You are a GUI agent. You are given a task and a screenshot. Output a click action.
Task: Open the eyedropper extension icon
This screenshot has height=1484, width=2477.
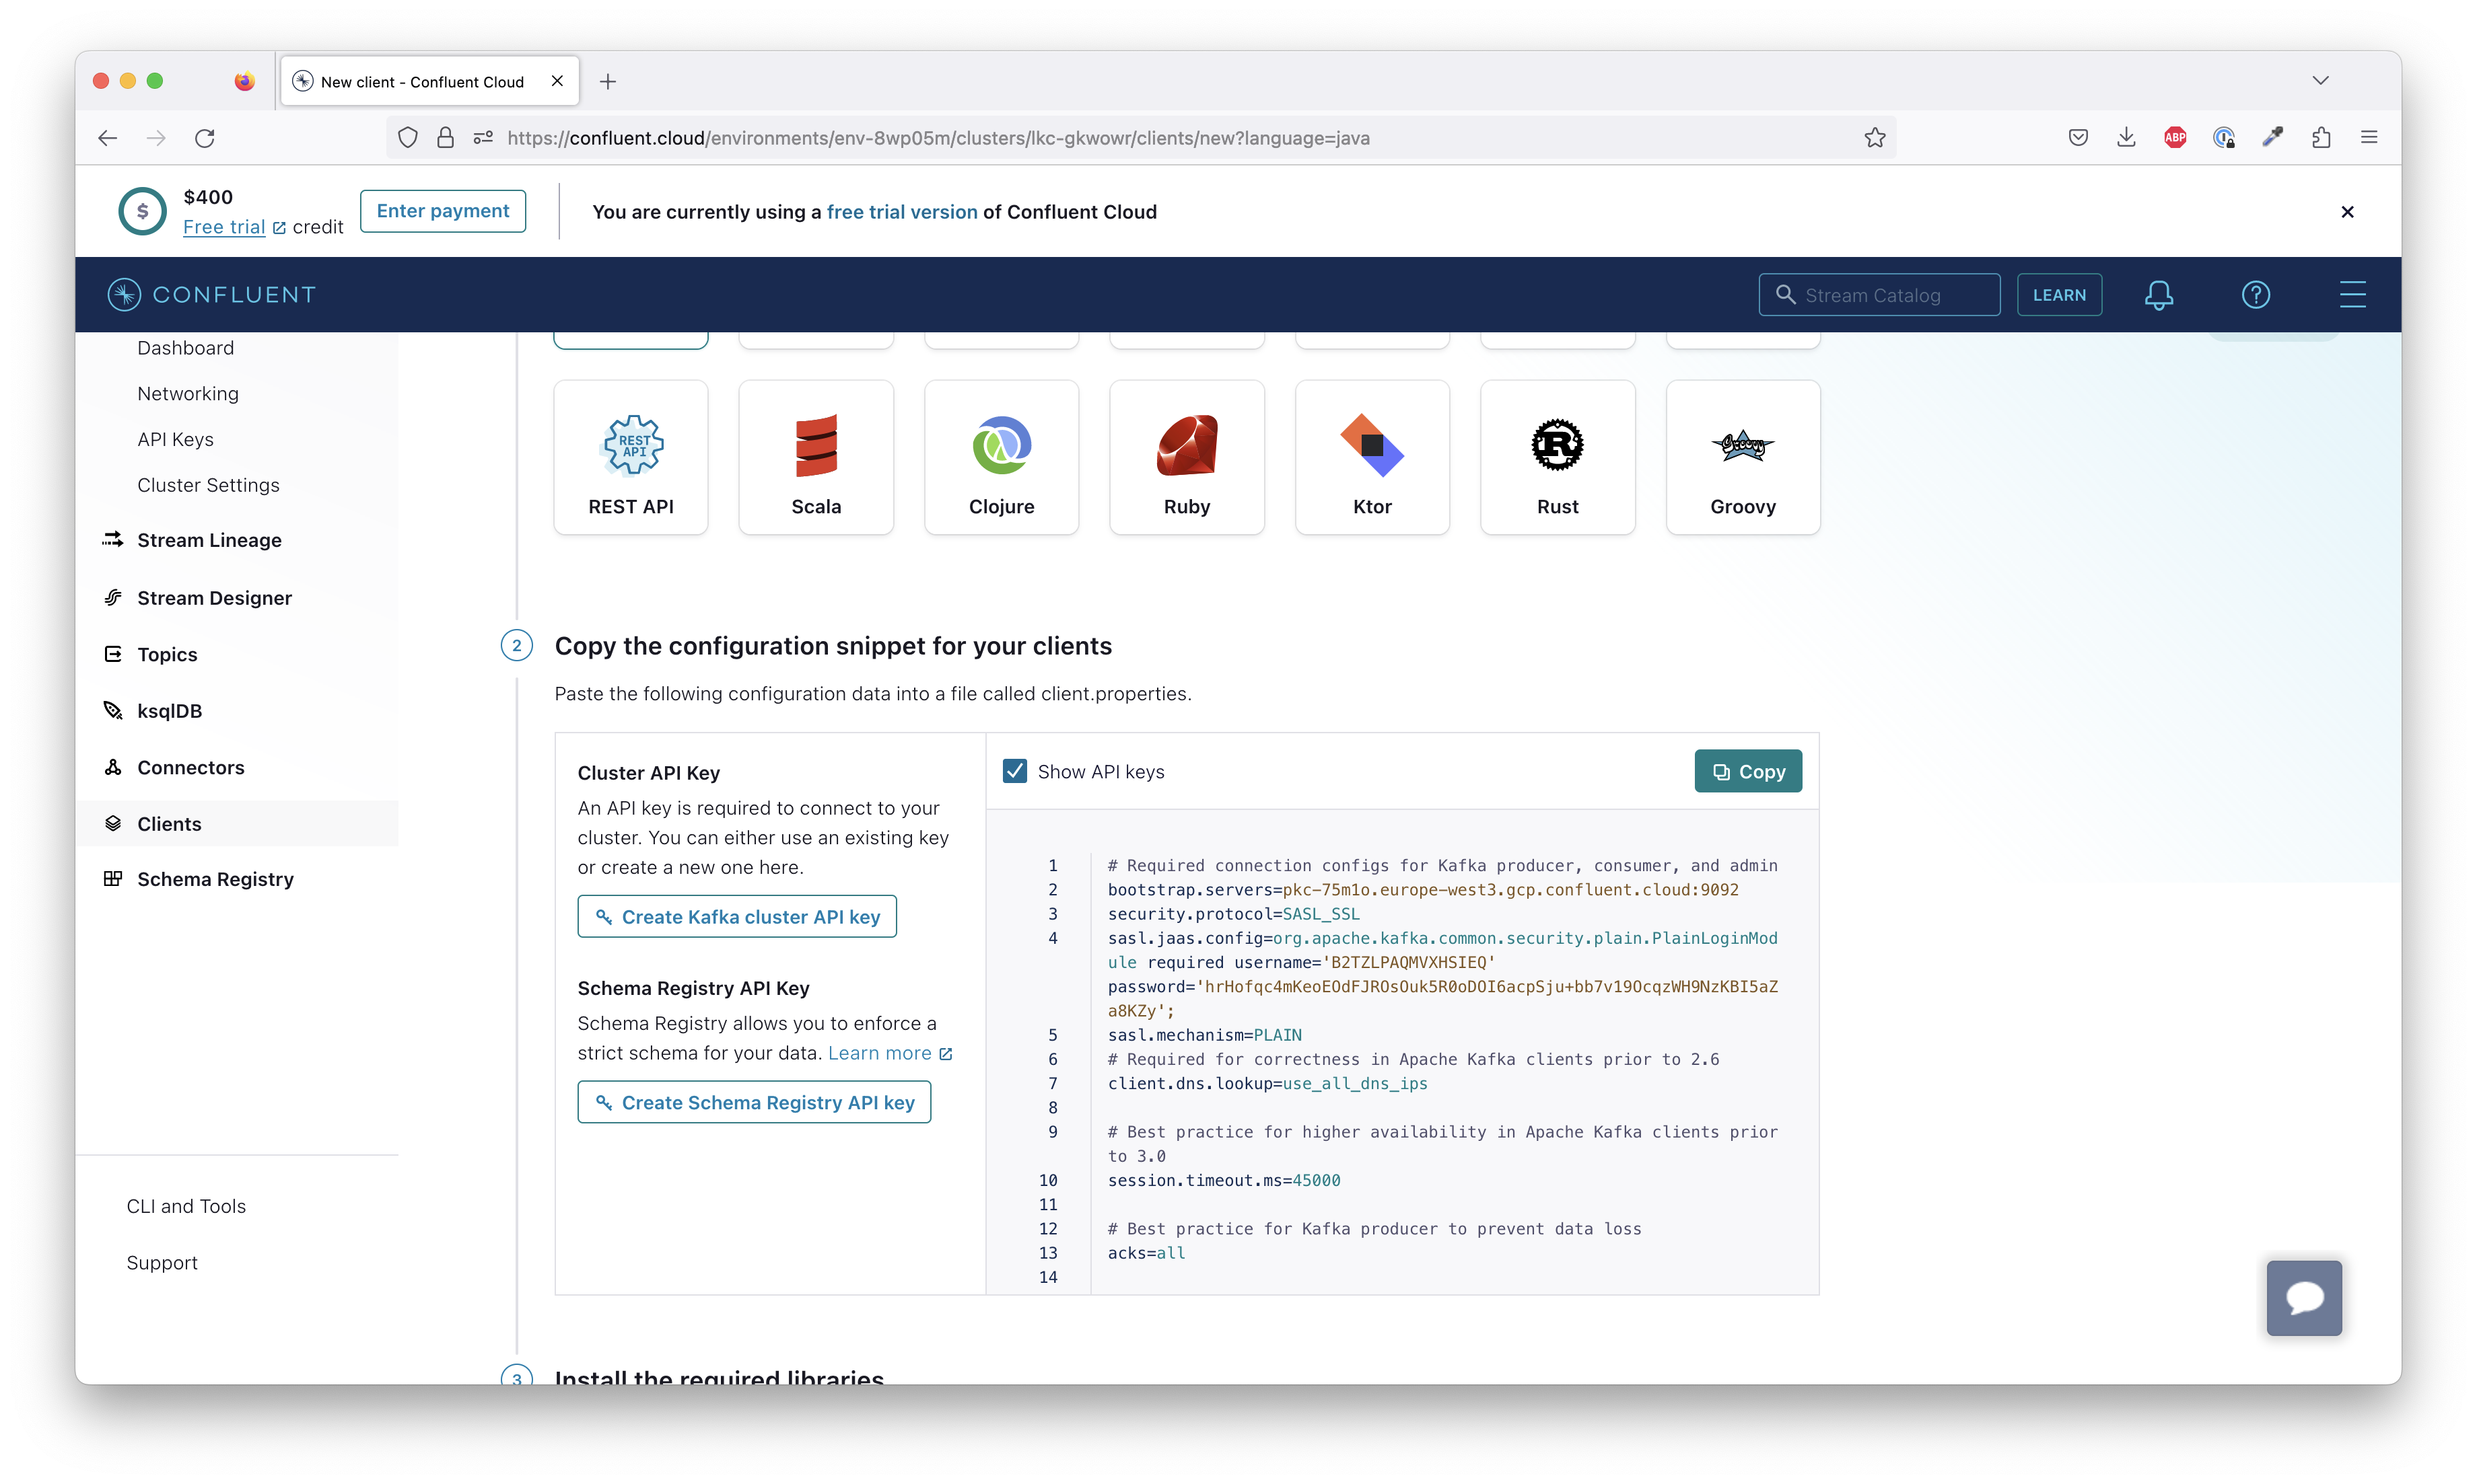[x=2272, y=138]
